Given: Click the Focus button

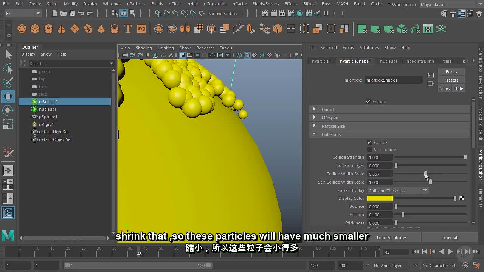Looking at the screenshot, I should (x=451, y=72).
